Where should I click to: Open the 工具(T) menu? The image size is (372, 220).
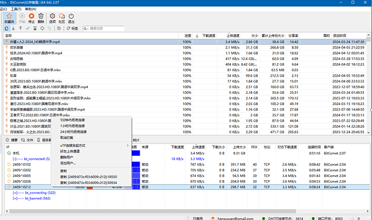coord(16,9)
